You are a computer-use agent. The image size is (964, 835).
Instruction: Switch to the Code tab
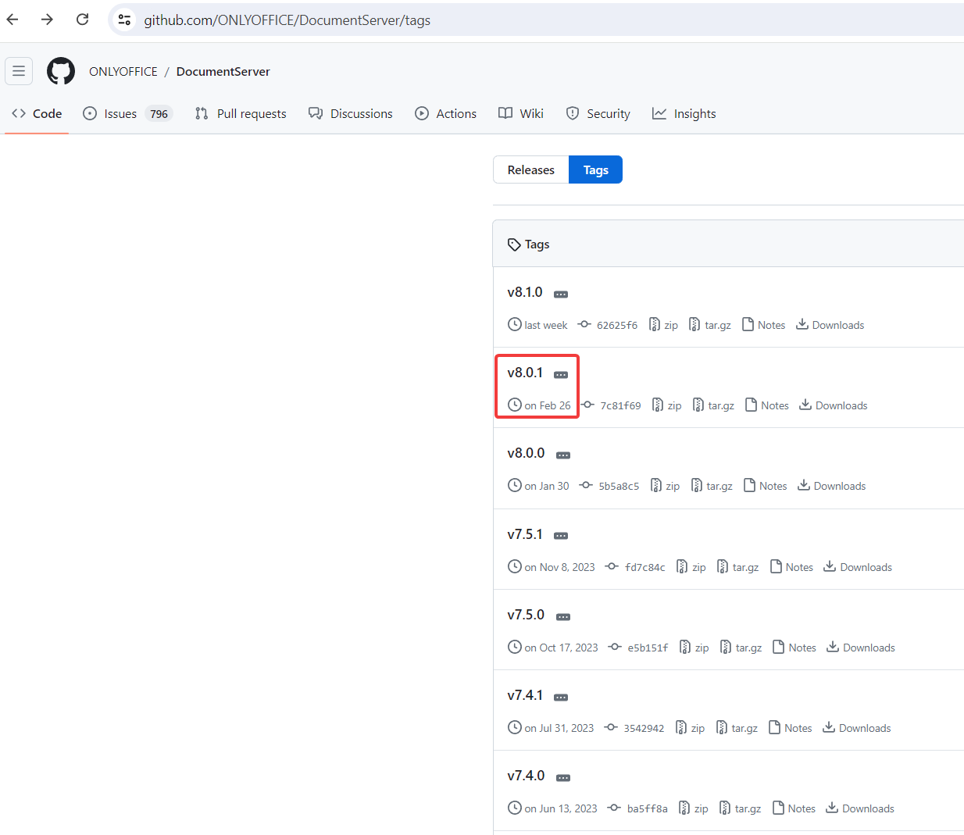pyautogui.click(x=37, y=113)
